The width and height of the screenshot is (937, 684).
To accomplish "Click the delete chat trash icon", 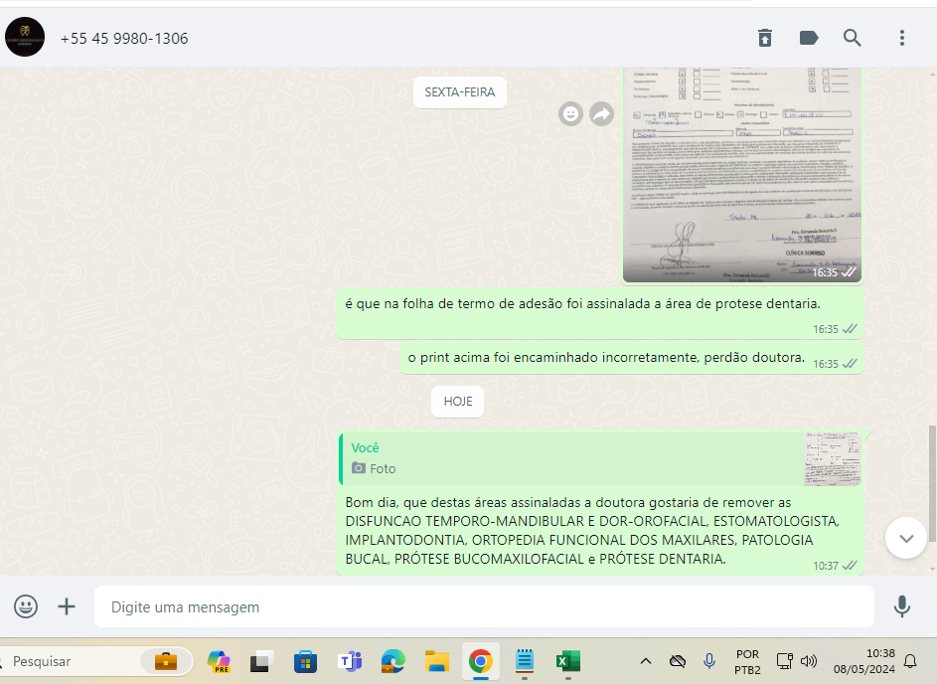I will [x=765, y=38].
